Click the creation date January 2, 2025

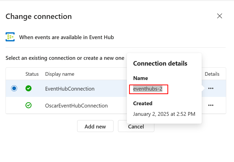(164, 114)
